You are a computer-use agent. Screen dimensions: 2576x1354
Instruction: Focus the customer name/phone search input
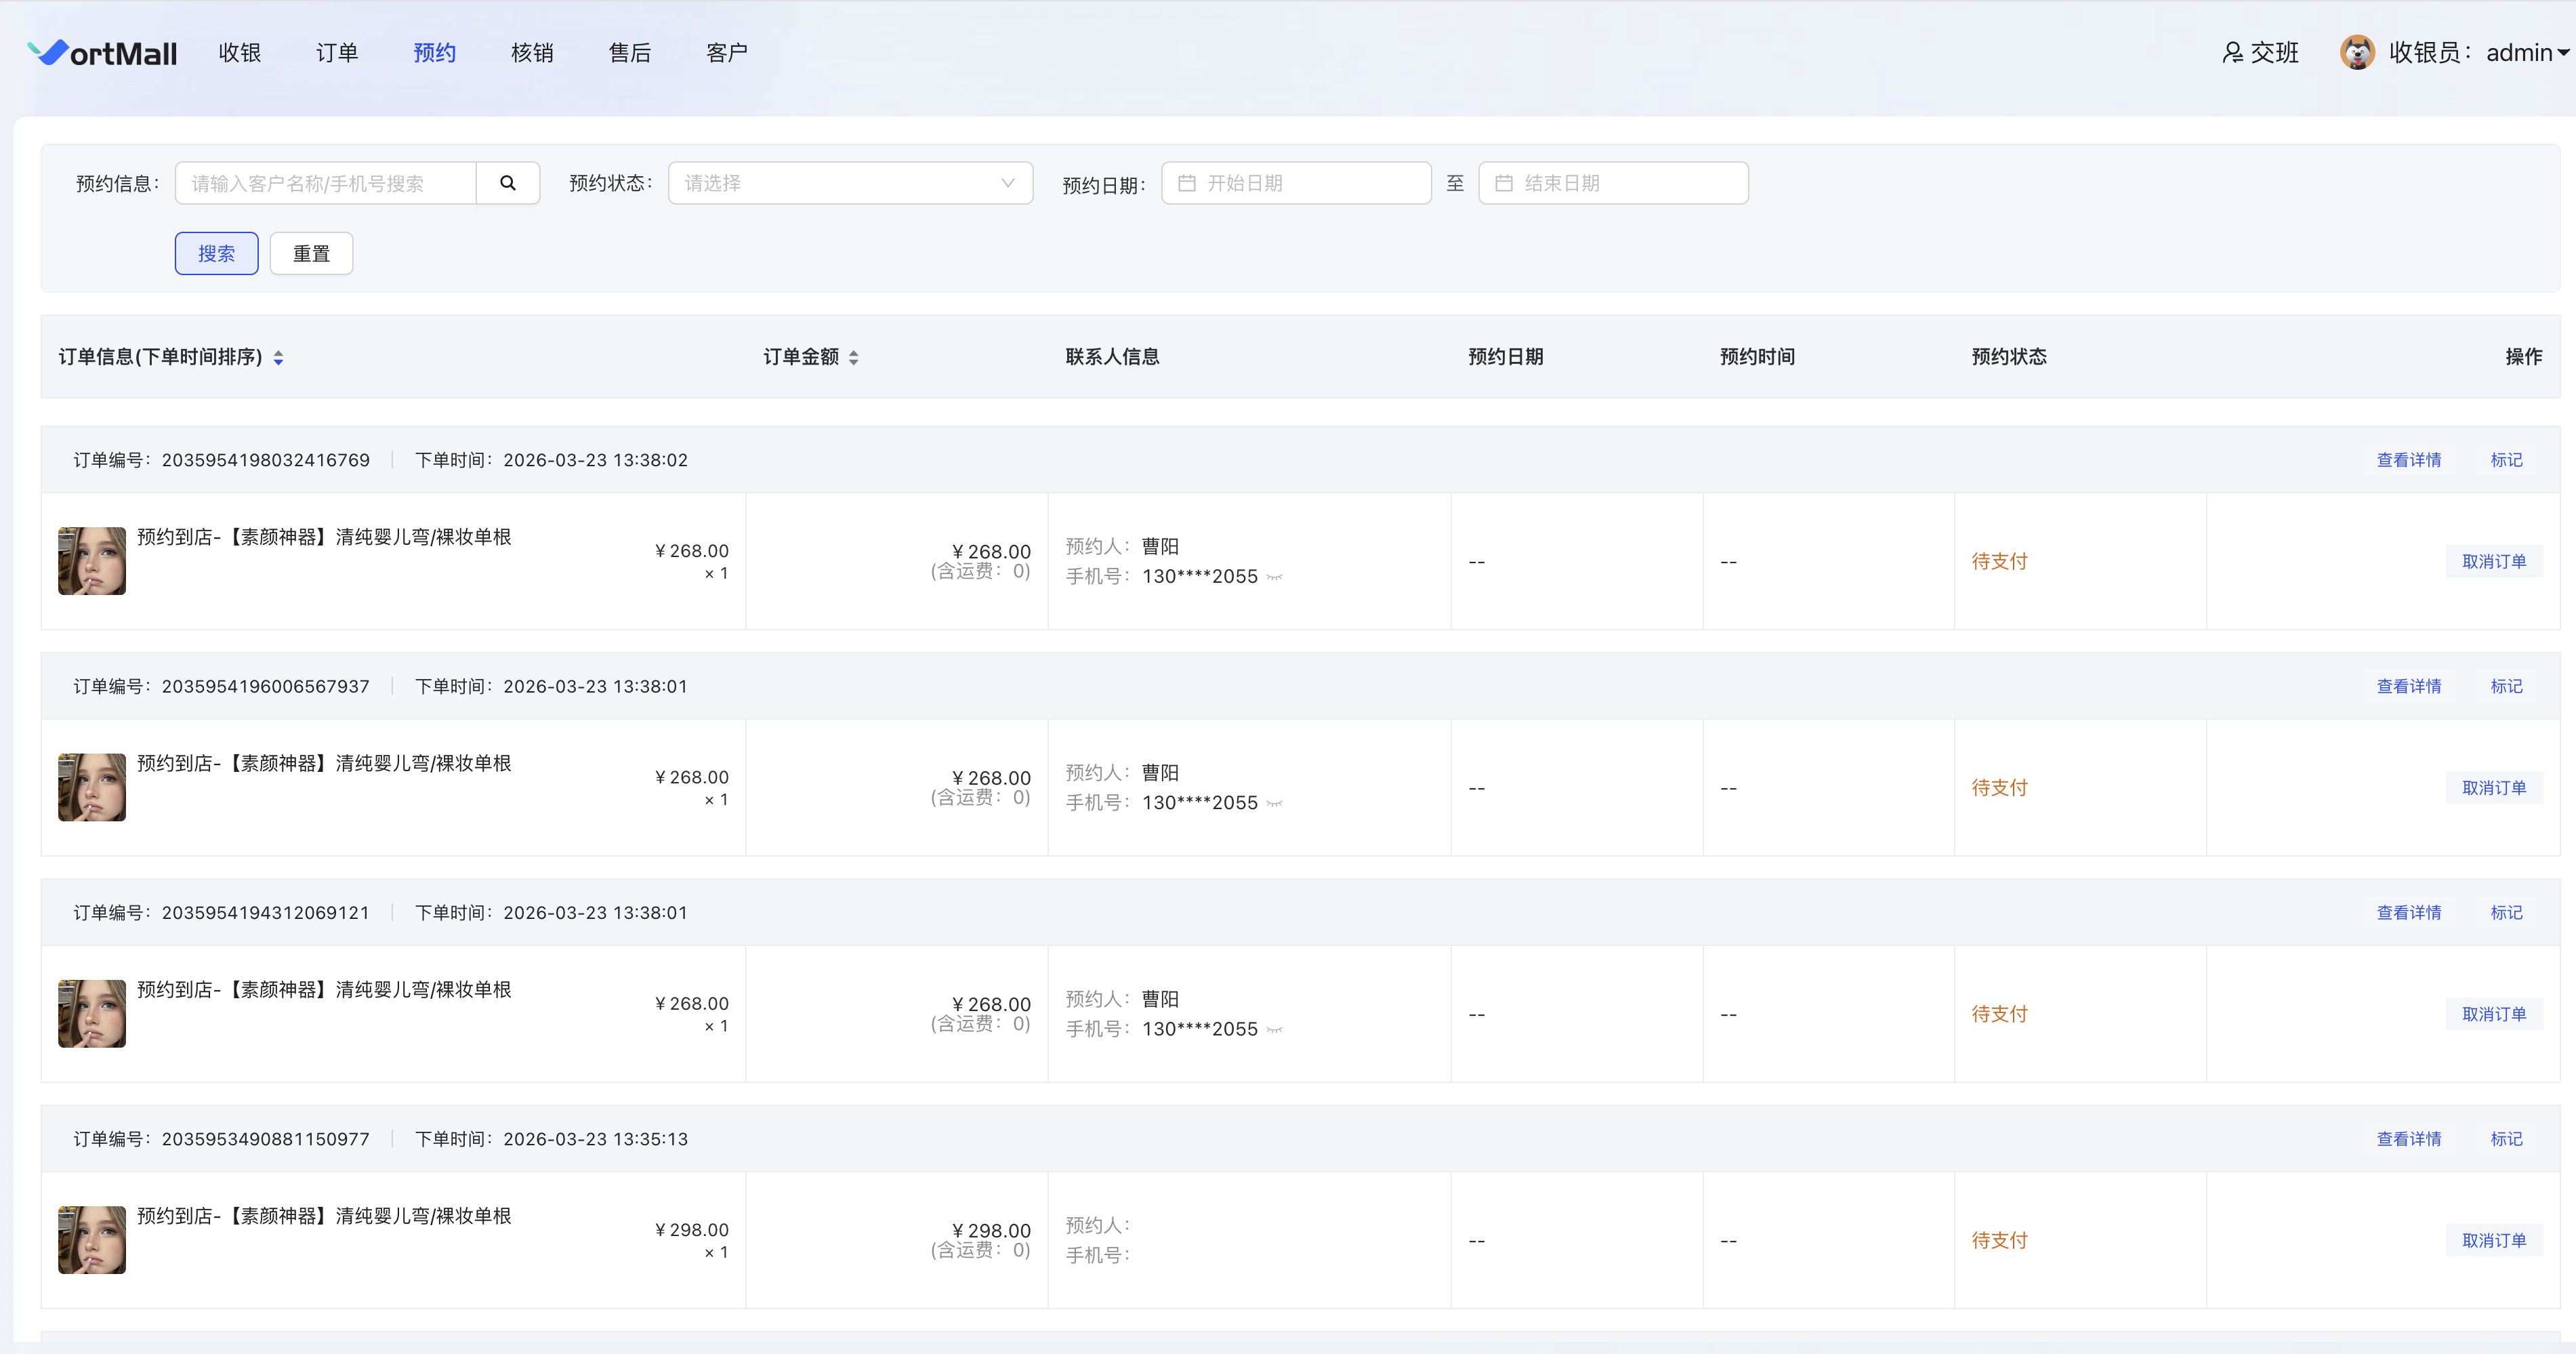coord(326,183)
